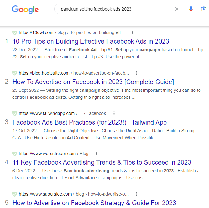Open three-dot menu for wordstream.com result
The image size is (209, 208).
pos(96,154)
